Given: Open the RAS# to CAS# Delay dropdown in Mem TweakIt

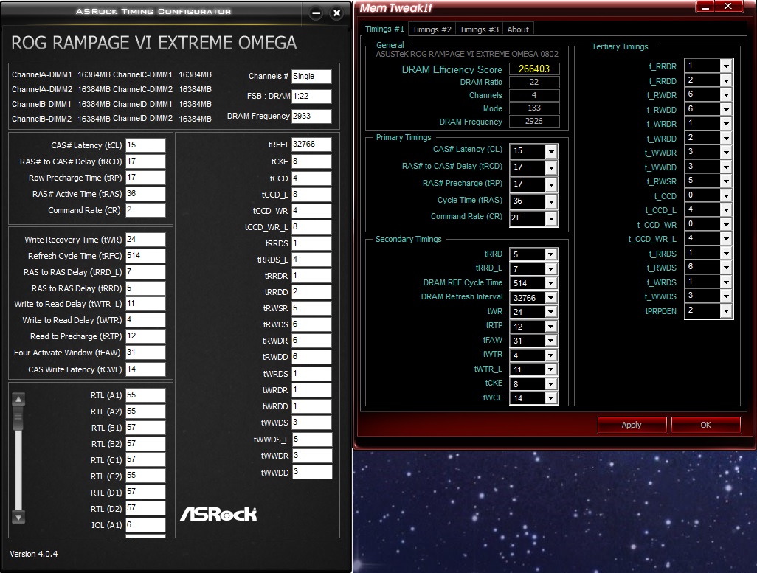Looking at the screenshot, I should click(551, 167).
